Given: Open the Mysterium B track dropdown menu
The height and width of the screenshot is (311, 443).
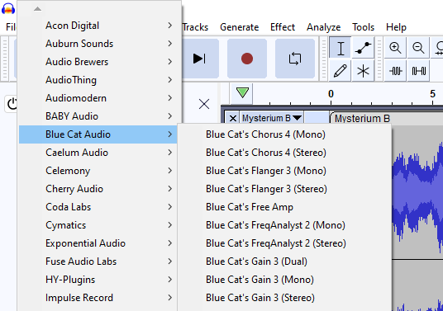Looking at the screenshot, I should point(272,118).
